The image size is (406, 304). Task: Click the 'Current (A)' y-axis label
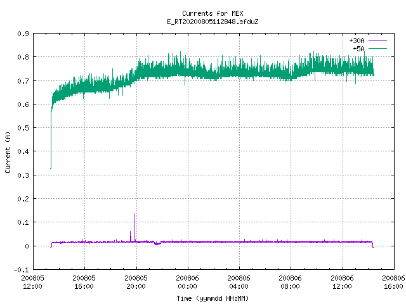click(8, 153)
